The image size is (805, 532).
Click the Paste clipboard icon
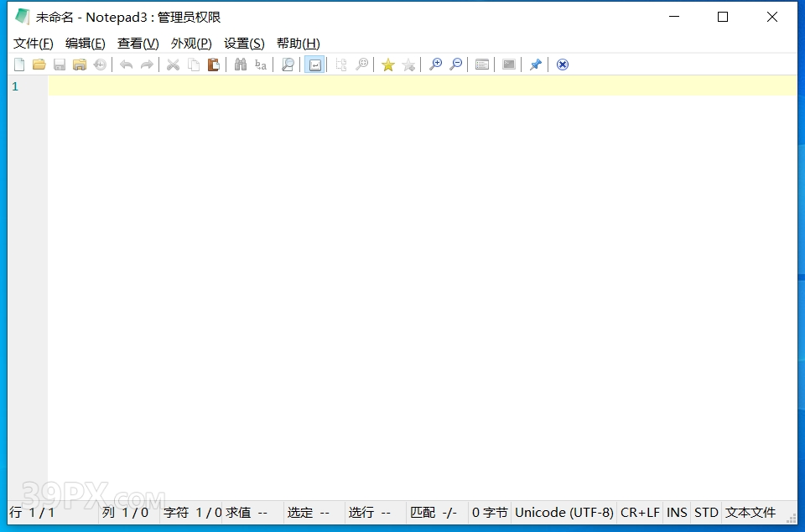click(x=214, y=65)
